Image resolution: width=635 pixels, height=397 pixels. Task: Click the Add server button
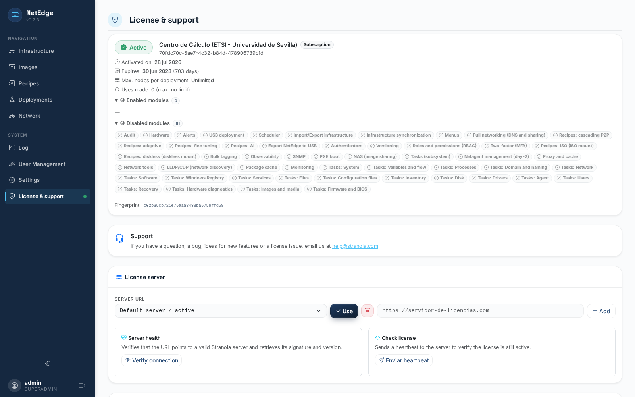[601, 311]
